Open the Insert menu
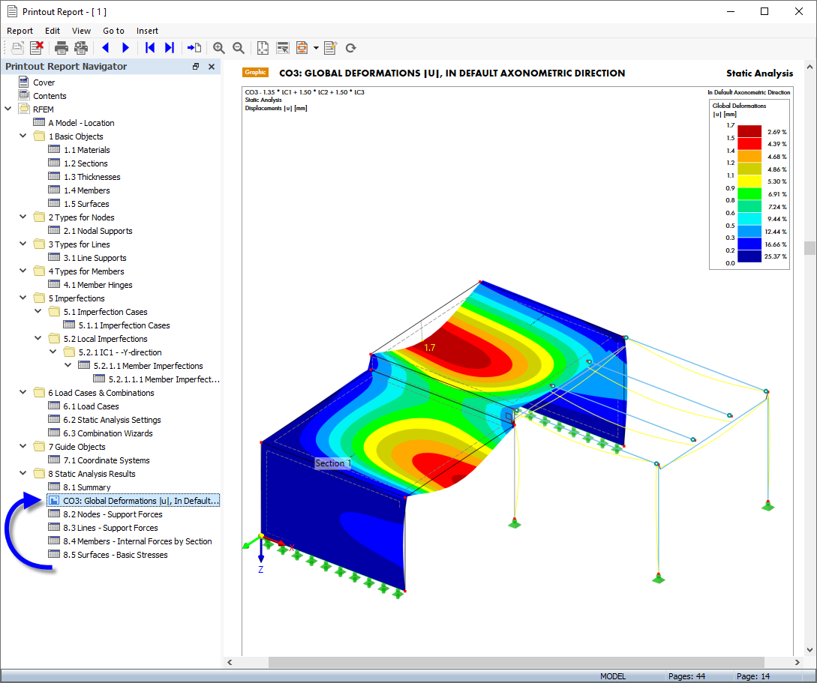The height and width of the screenshot is (683, 817). [x=147, y=31]
